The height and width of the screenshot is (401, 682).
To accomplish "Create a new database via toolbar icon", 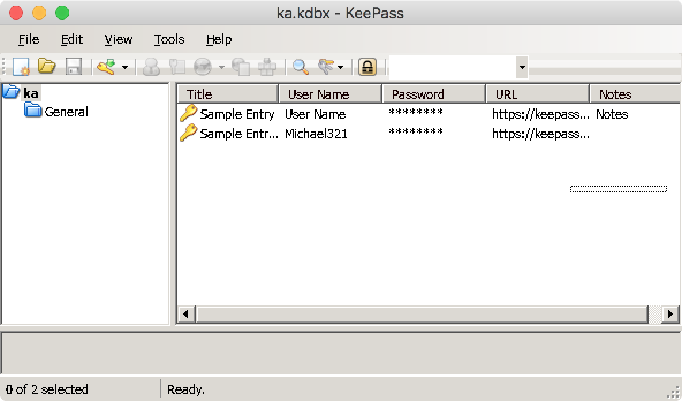I will 22,66.
